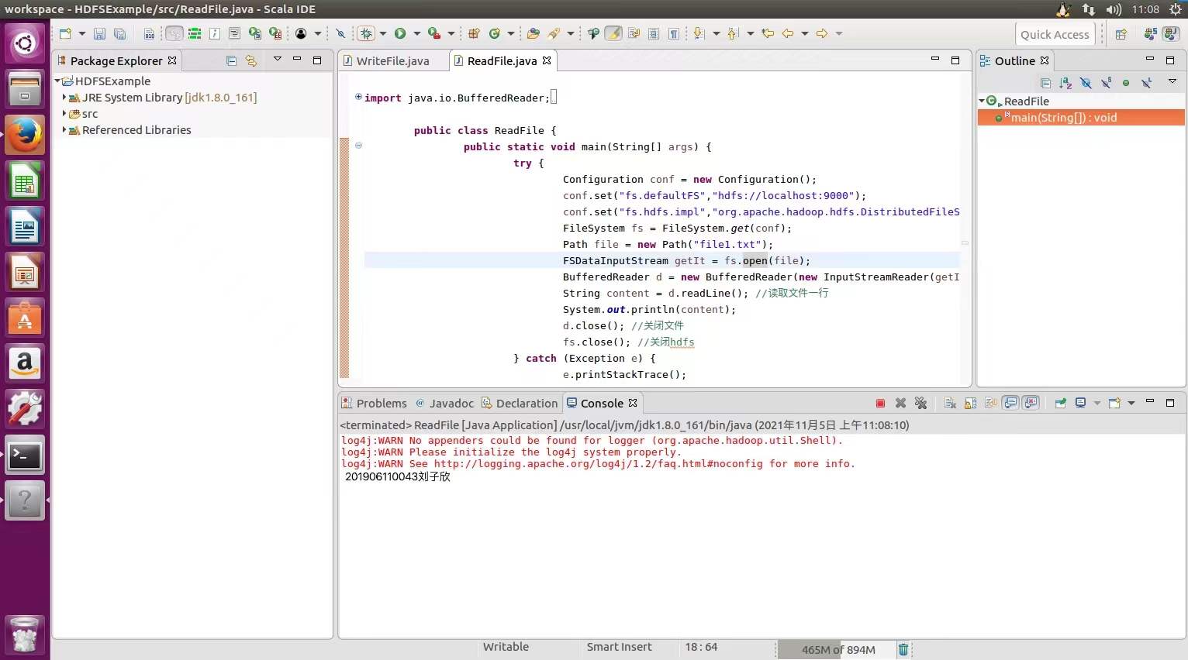Expand the src folder in Package Explorer
This screenshot has height=660, width=1188.
point(64,114)
